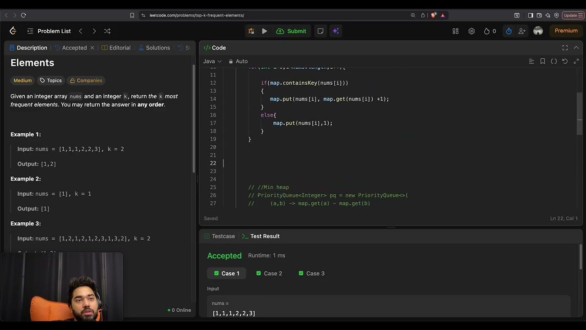Click the format code lines icon
The image size is (586, 330).
point(531,61)
